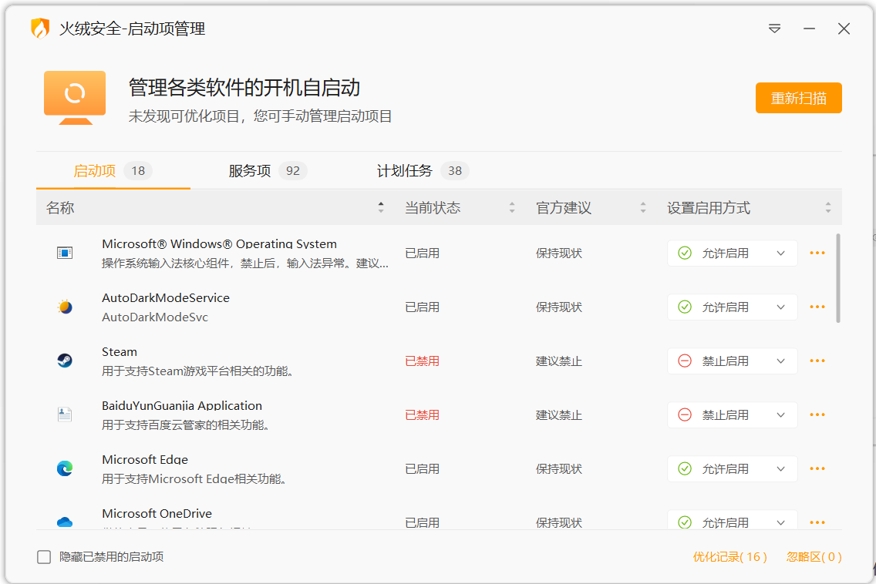Viewport: 876px width, 584px height.
Task: Click the 38 count badge on 计划任务
Action: point(455,171)
